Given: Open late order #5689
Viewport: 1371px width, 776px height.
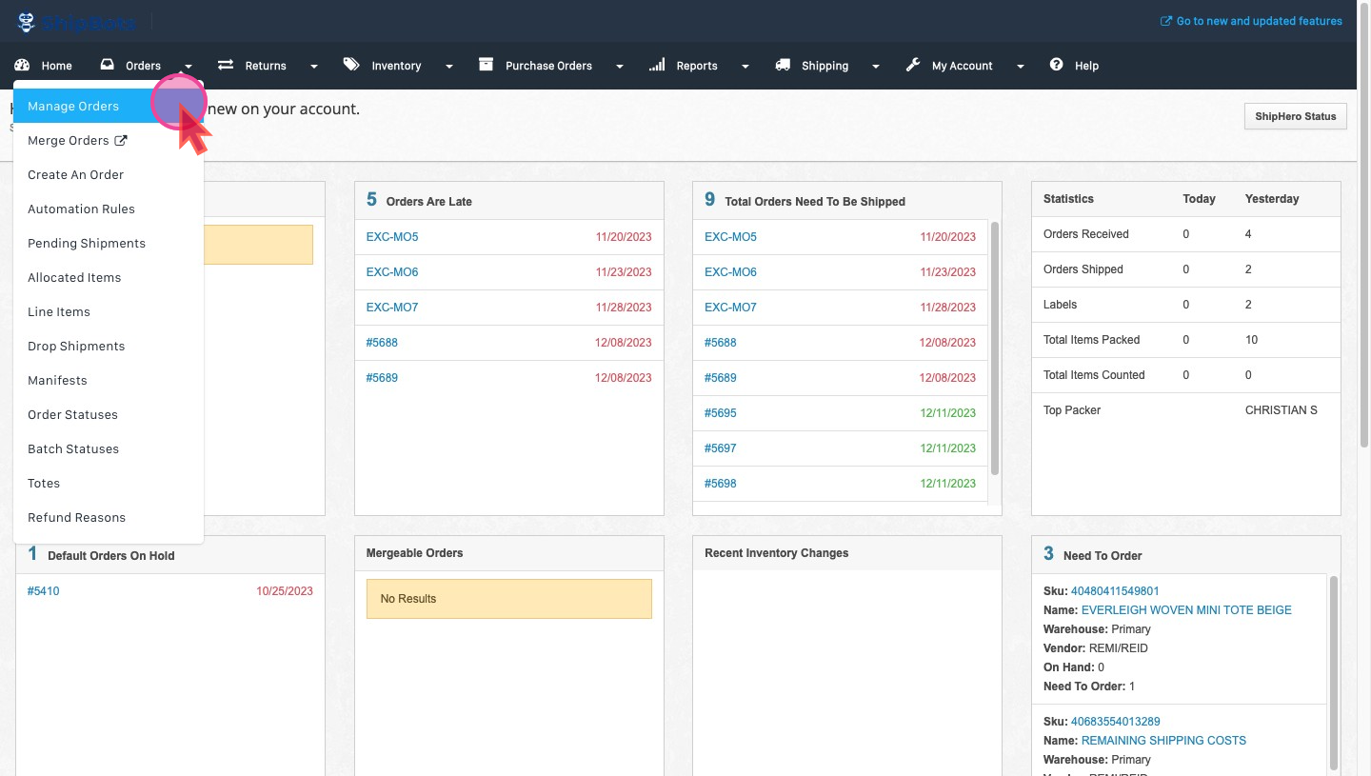Looking at the screenshot, I should pos(382,378).
